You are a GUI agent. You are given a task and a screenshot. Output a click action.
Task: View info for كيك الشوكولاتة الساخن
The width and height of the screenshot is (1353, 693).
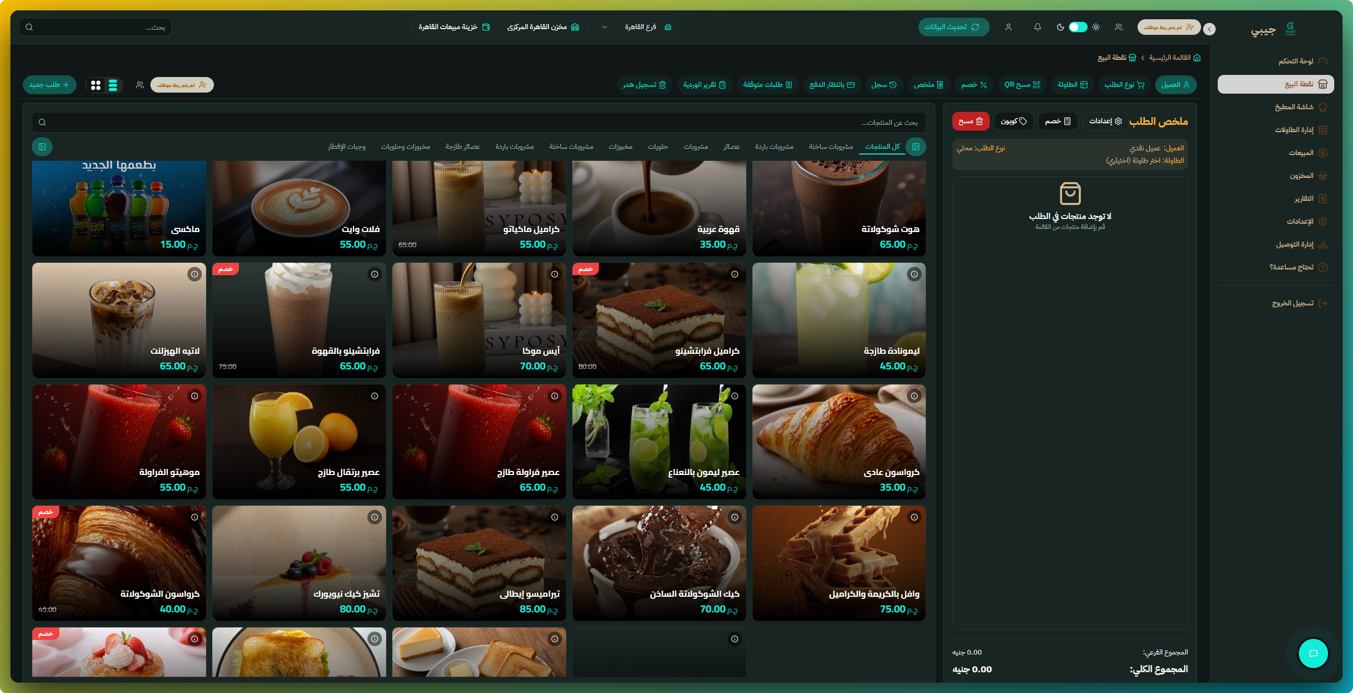point(735,517)
